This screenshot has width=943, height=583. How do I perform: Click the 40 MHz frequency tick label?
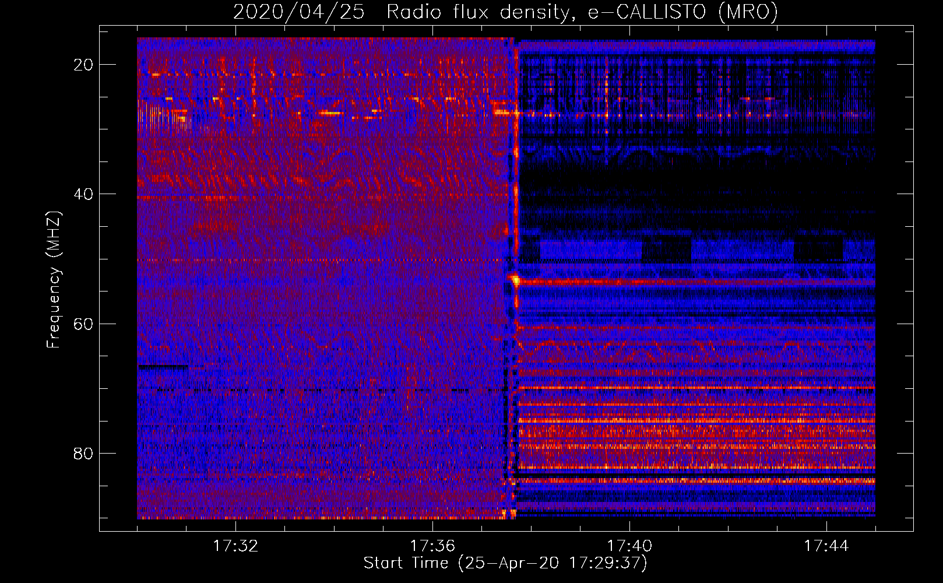(83, 194)
